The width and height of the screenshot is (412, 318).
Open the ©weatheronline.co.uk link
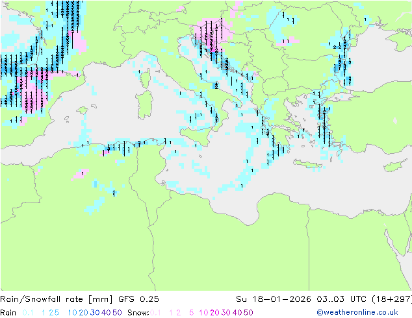pos(357,313)
